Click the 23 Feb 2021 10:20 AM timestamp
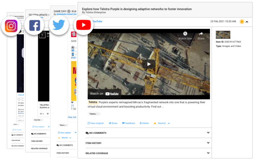 223,21
